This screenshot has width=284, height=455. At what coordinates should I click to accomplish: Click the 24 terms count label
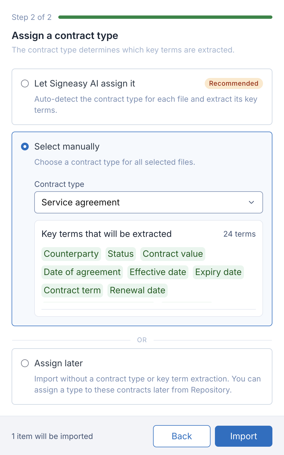point(240,234)
